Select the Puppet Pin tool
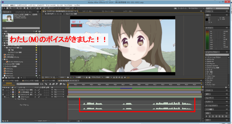This screenshot has width=232, height=124. click(48, 8)
